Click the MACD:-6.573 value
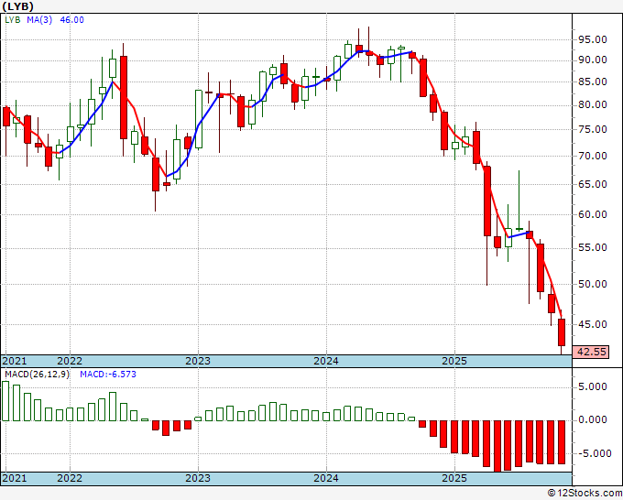This screenshot has height=500, width=623. (x=108, y=375)
